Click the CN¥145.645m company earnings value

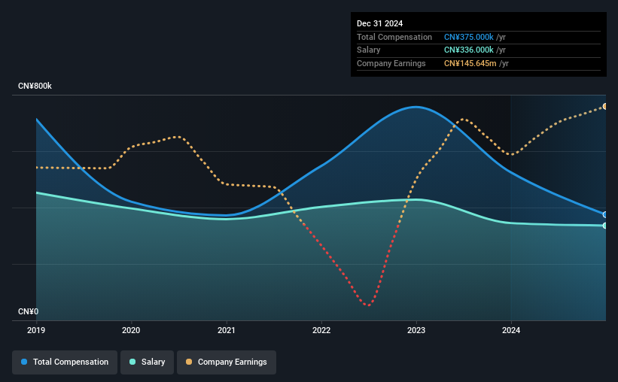point(470,63)
